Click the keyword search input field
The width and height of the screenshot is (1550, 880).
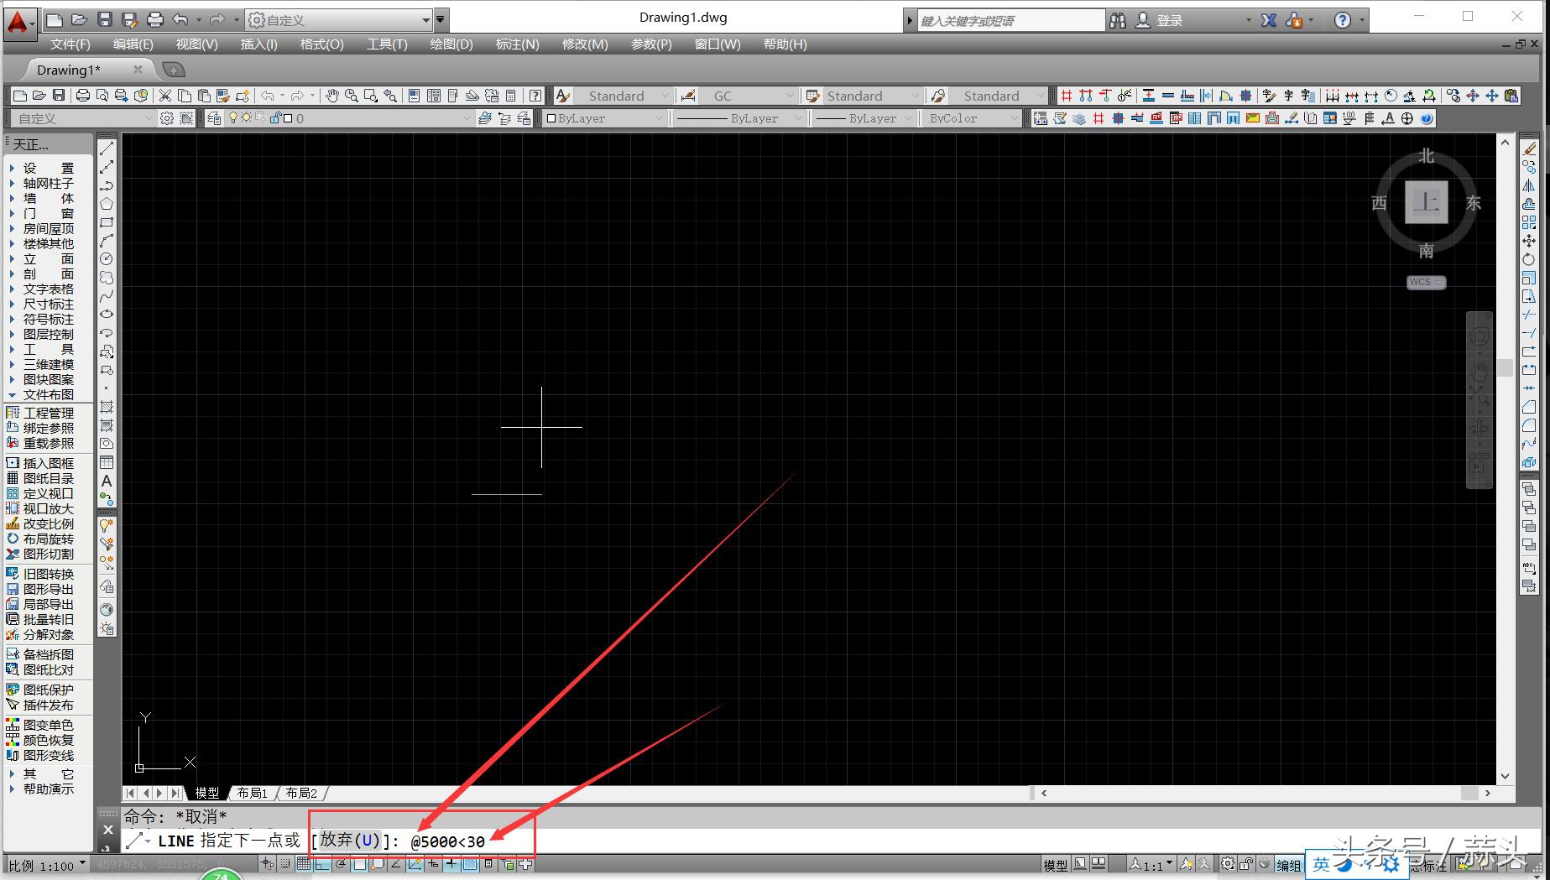coord(1011,20)
